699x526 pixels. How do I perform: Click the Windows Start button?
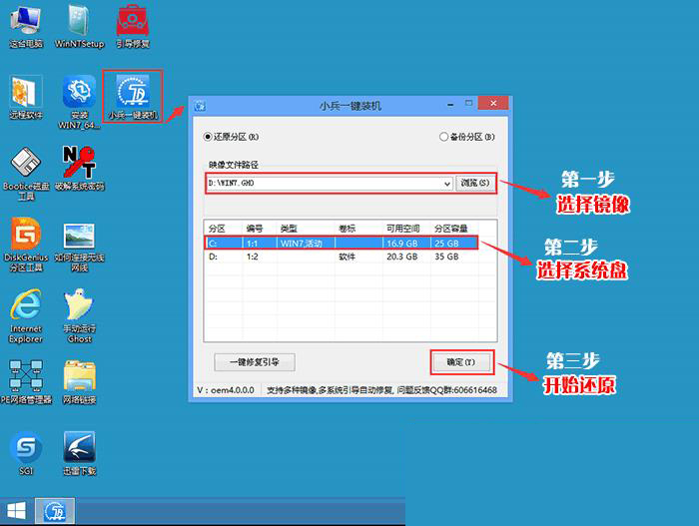click(17, 511)
